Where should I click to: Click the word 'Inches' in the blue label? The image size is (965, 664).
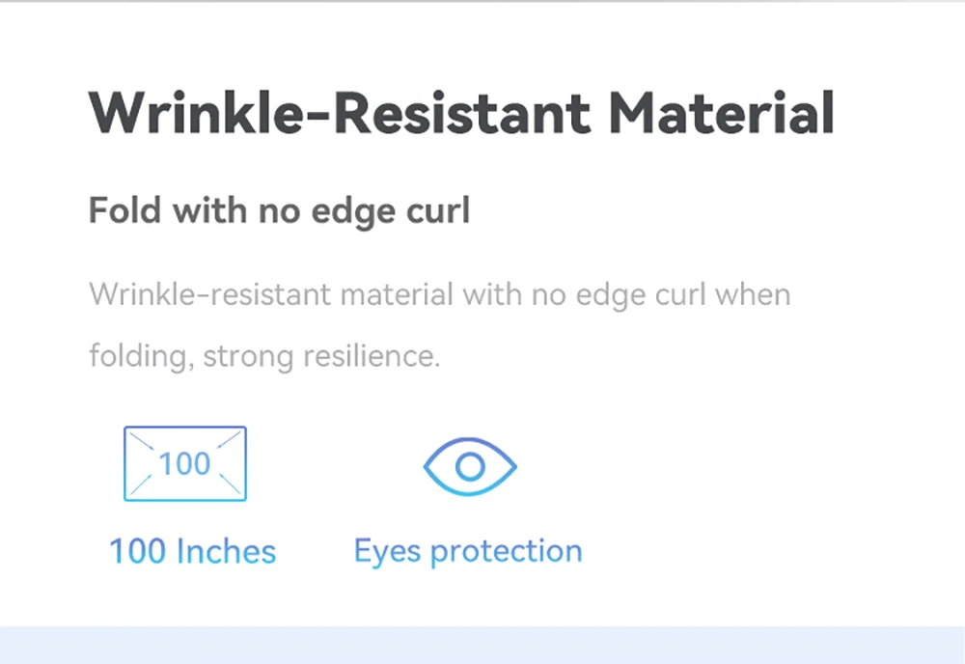(226, 551)
